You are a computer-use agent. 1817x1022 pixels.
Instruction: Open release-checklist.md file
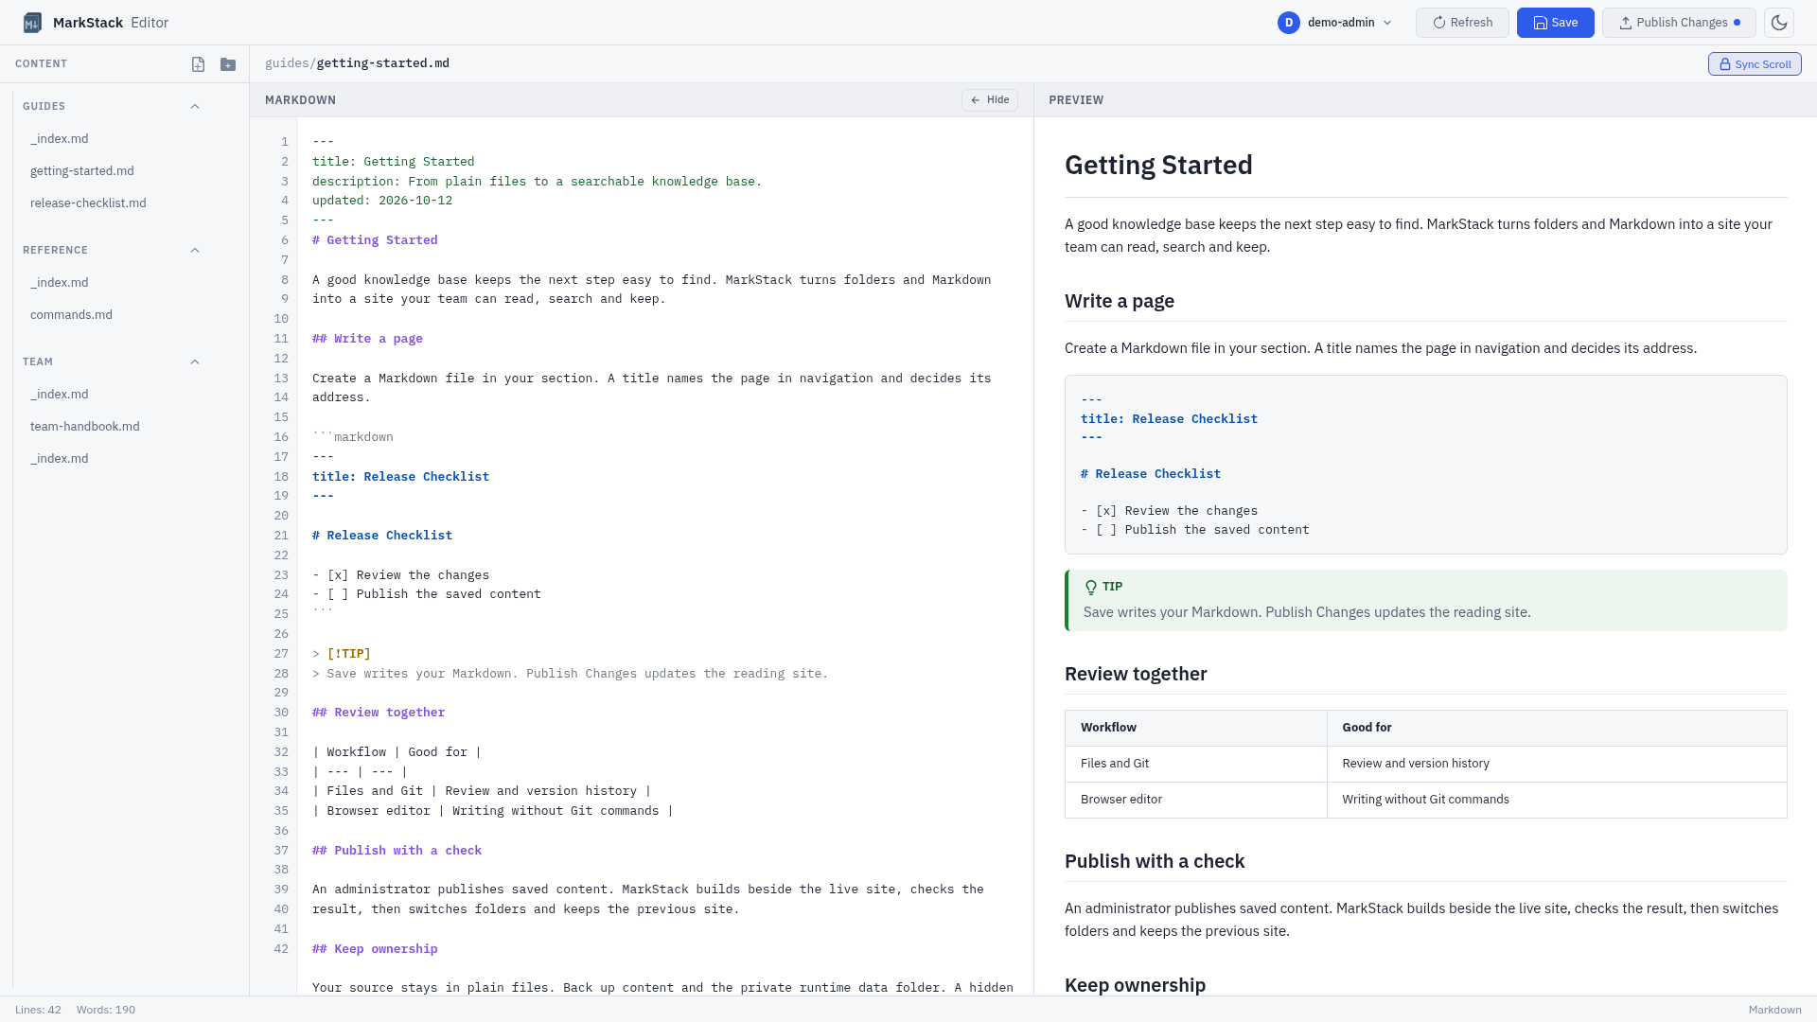(88, 203)
